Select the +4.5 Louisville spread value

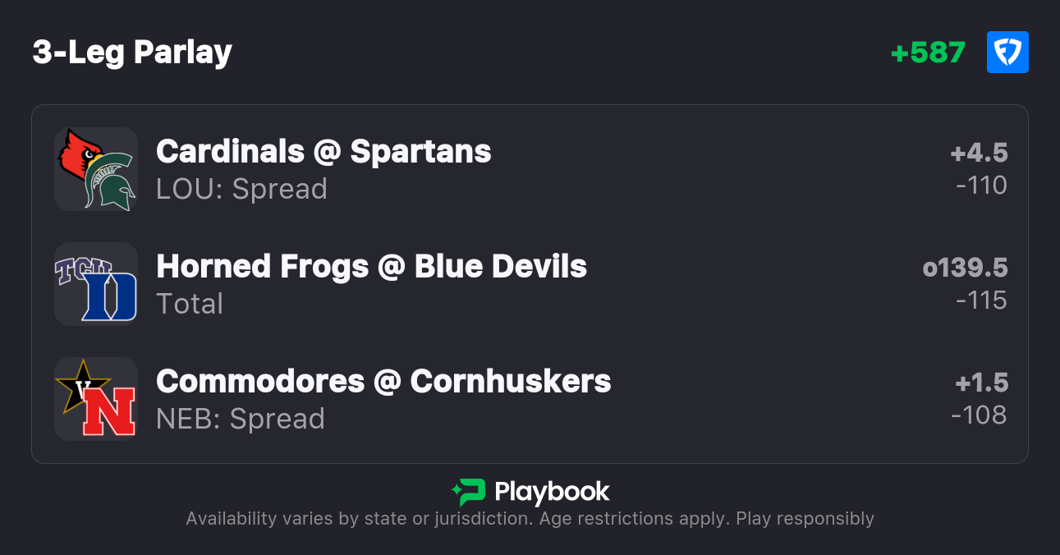click(979, 153)
